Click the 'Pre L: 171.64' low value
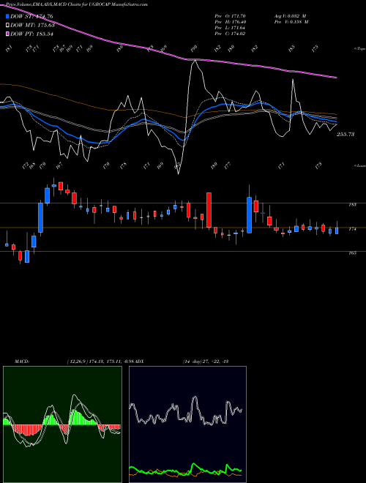The width and height of the screenshot is (366, 483). tap(230, 28)
